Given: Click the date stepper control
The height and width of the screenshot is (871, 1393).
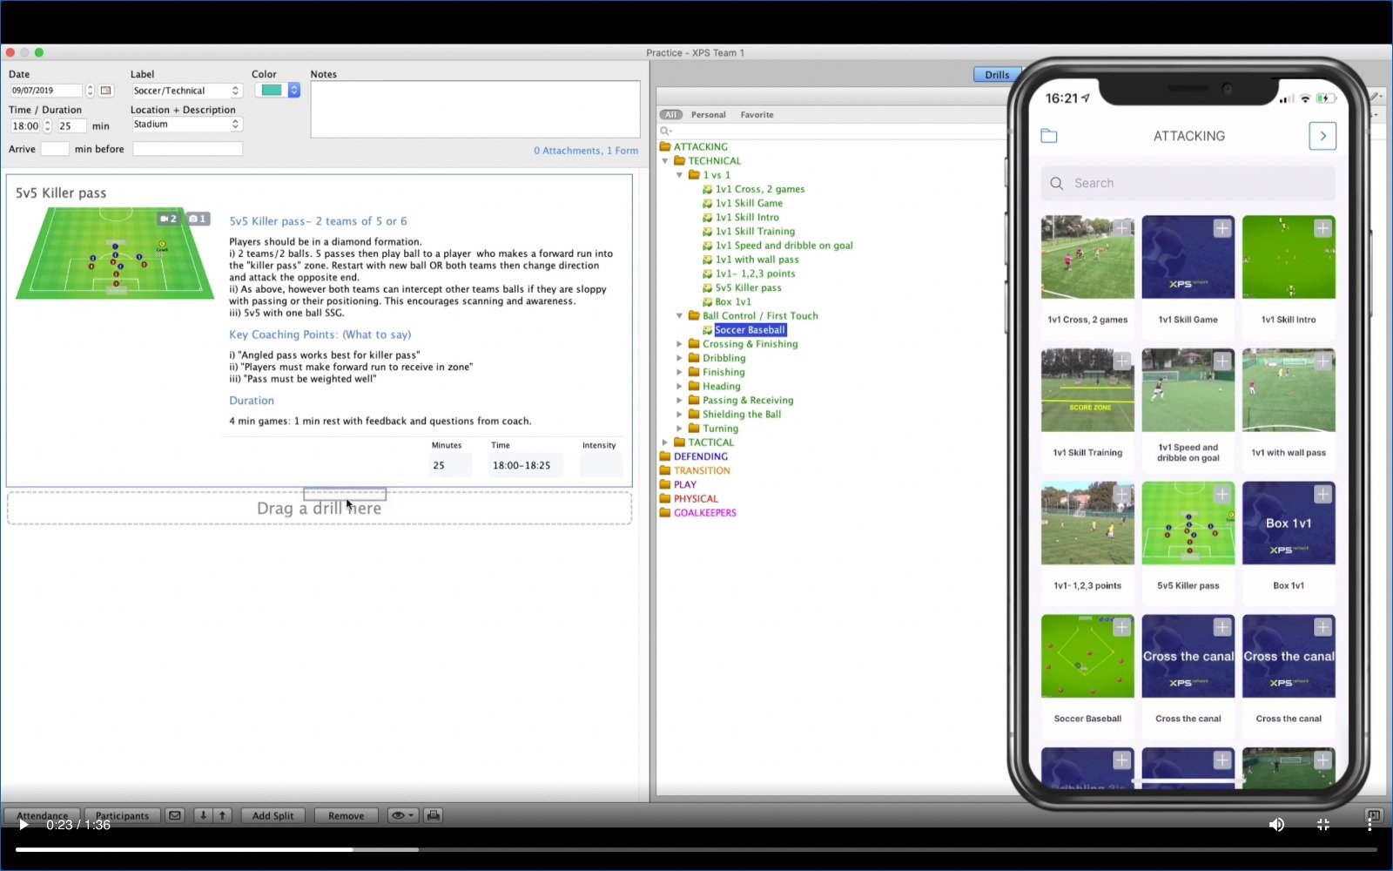Looking at the screenshot, I should click(x=90, y=91).
